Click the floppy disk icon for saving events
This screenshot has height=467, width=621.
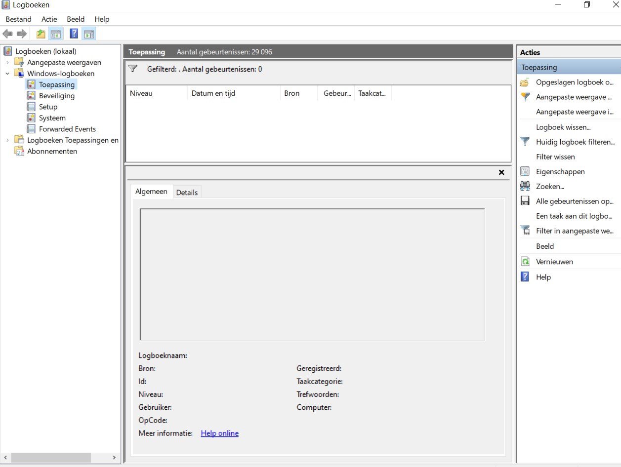(x=525, y=201)
